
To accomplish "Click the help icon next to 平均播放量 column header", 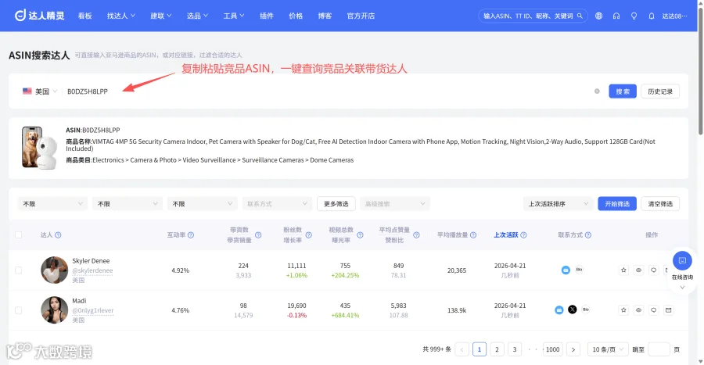I will 472,235.
